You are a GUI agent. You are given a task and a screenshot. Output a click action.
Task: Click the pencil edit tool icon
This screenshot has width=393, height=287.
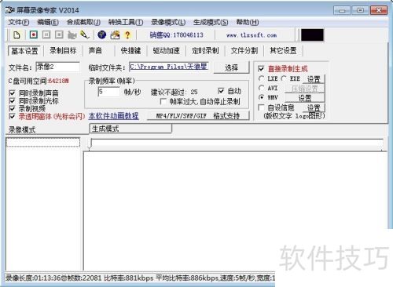click(x=85, y=35)
